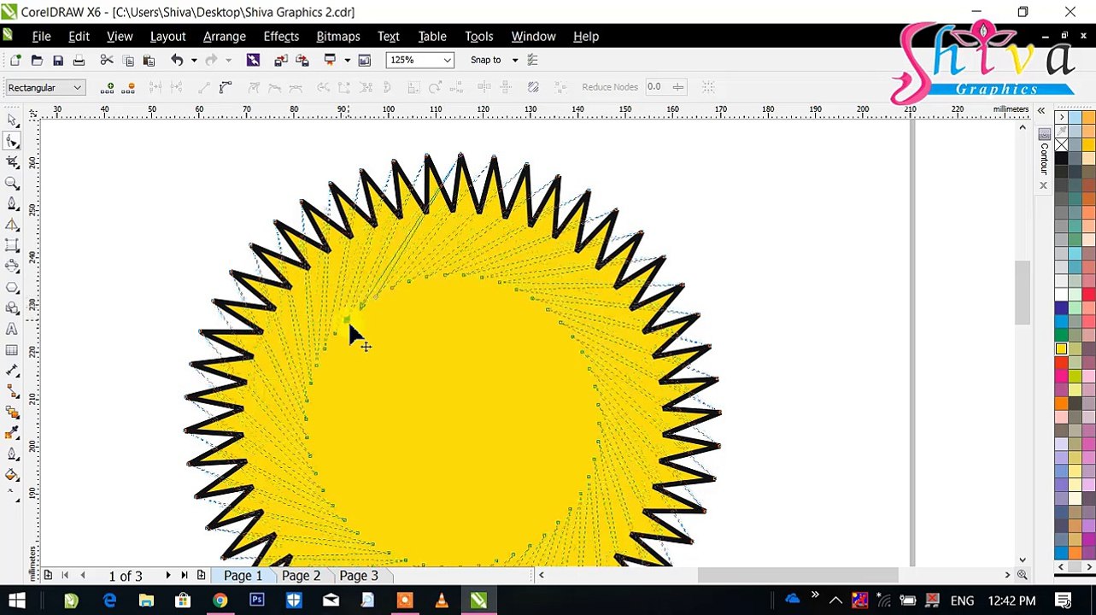1096x615 pixels.
Task: Open the File menu
Action: pos(41,36)
